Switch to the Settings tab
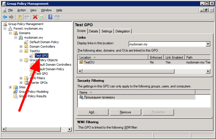The height and width of the screenshot is (139, 216). point(107,31)
